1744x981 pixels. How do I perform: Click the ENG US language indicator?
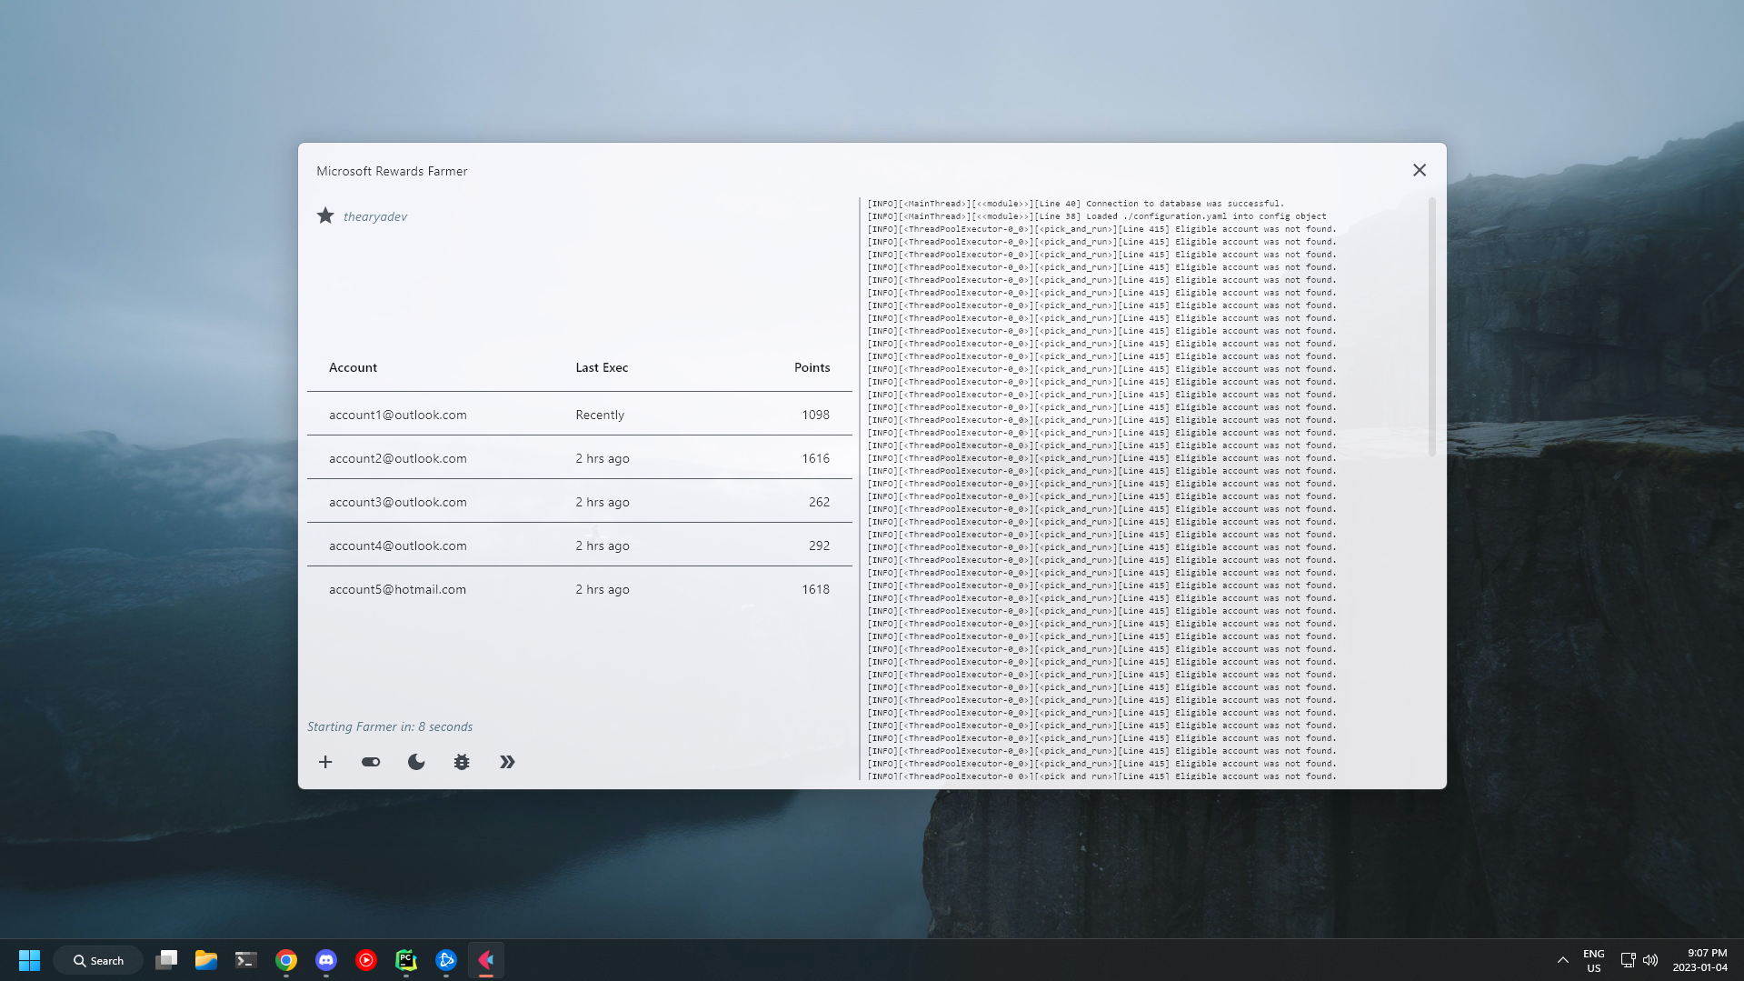pyautogui.click(x=1594, y=961)
